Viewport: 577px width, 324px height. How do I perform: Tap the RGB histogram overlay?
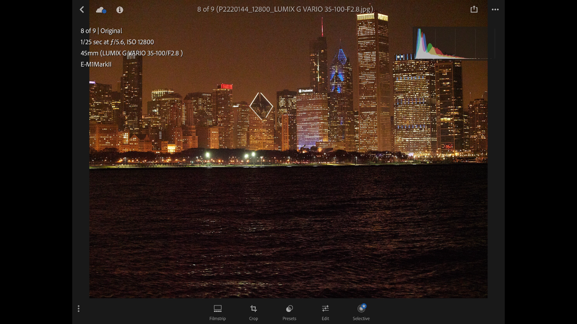click(450, 44)
